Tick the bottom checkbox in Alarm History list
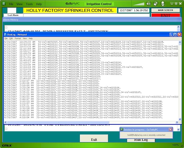 [6, 129]
